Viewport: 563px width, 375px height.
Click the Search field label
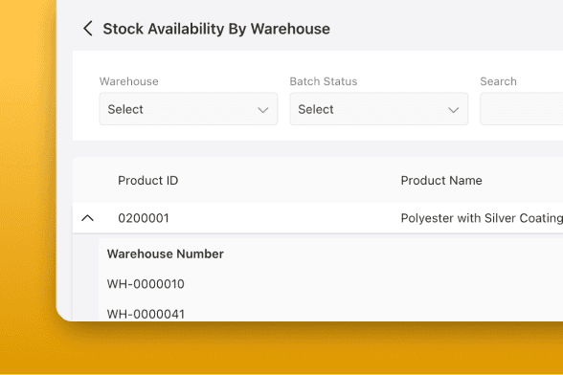[x=498, y=81]
